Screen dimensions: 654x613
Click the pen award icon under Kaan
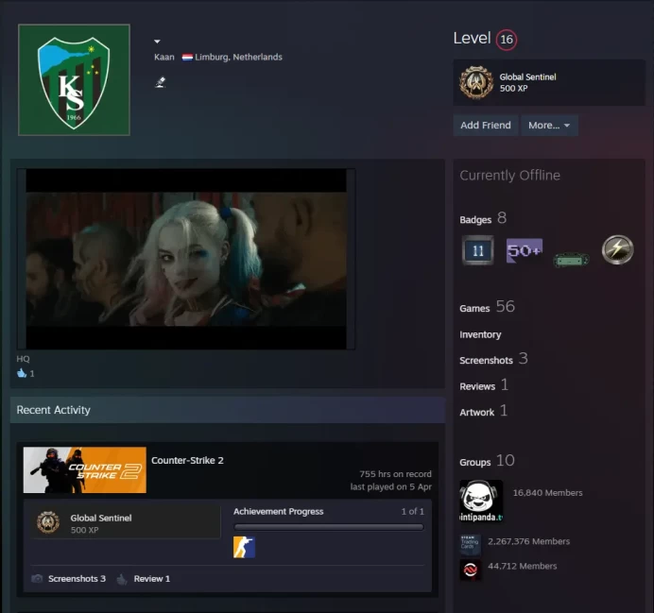pos(160,82)
